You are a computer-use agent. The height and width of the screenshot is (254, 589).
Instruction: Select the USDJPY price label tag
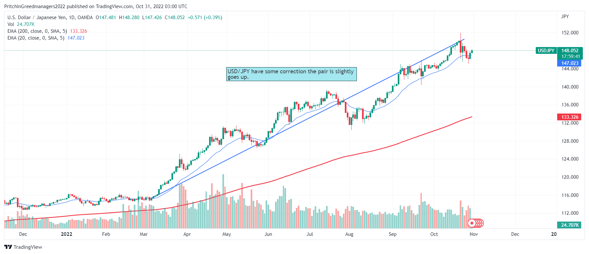pyautogui.click(x=546, y=50)
